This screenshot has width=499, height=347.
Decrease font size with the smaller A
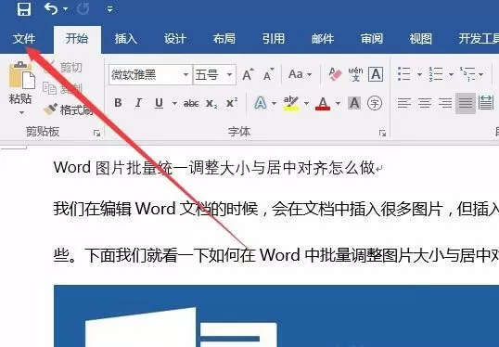[269, 74]
